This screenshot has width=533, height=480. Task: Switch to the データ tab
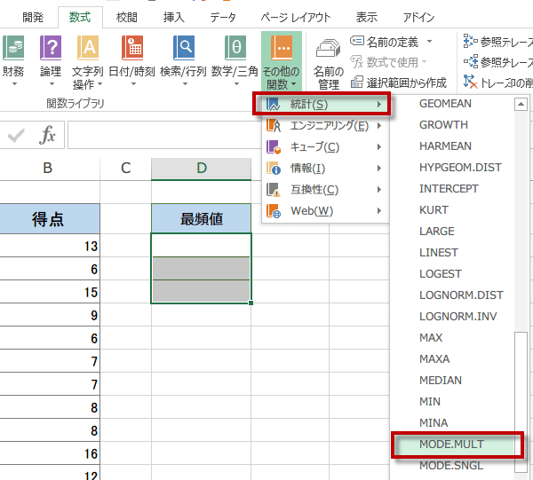(x=223, y=17)
